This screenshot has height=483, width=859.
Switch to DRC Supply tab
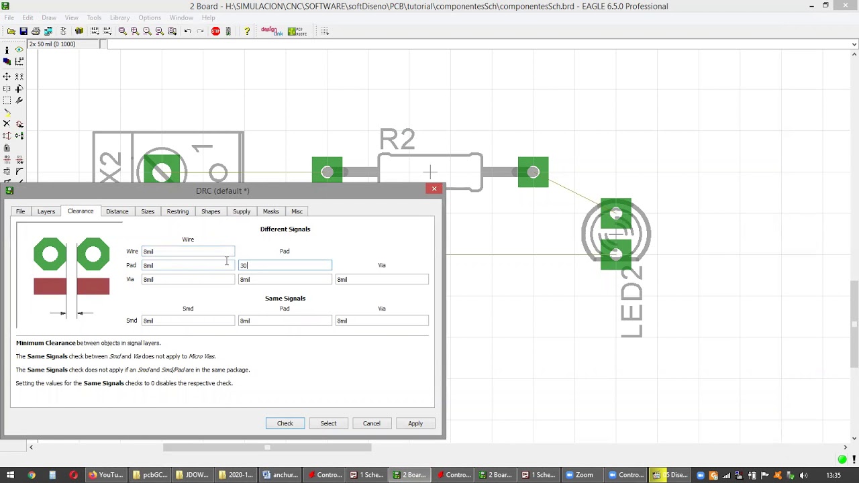242,211
